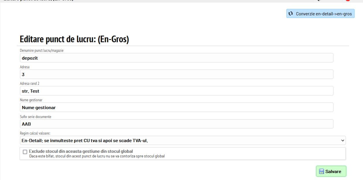Click the chevron arrow of En-Detail dropdown
The height and width of the screenshot is (180, 363).
click(x=343, y=140)
